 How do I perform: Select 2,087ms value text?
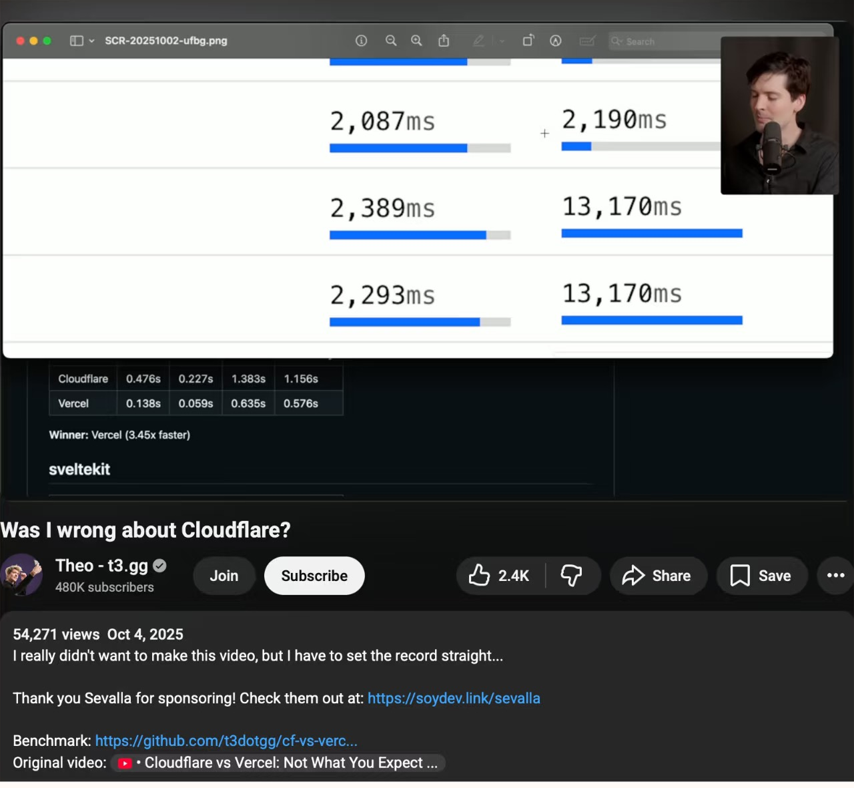[x=382, y=122]
